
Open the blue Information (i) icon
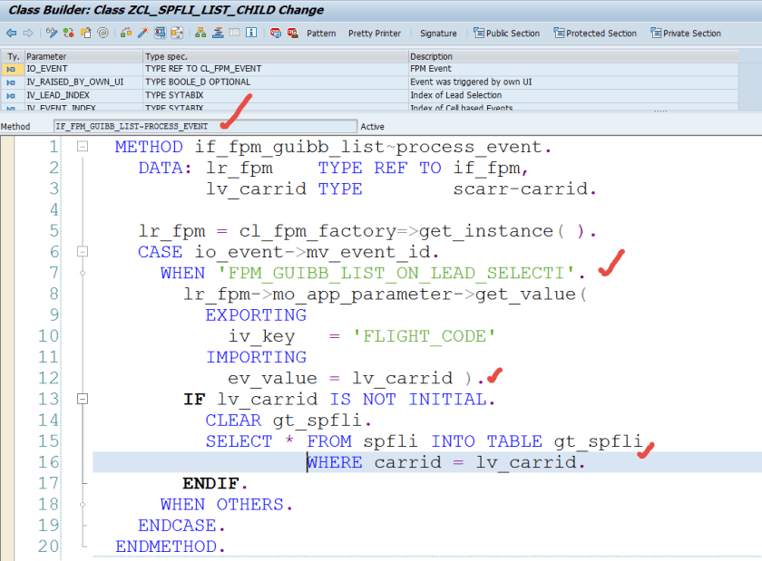251,33
